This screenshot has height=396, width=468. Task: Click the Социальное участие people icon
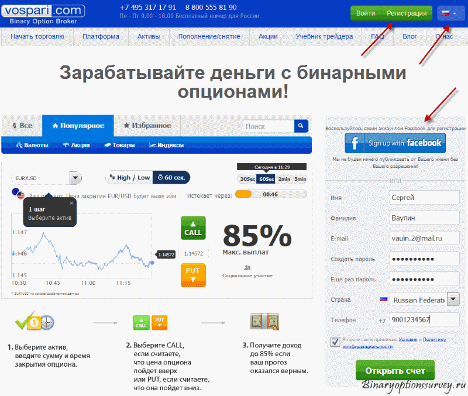point(247,267)
